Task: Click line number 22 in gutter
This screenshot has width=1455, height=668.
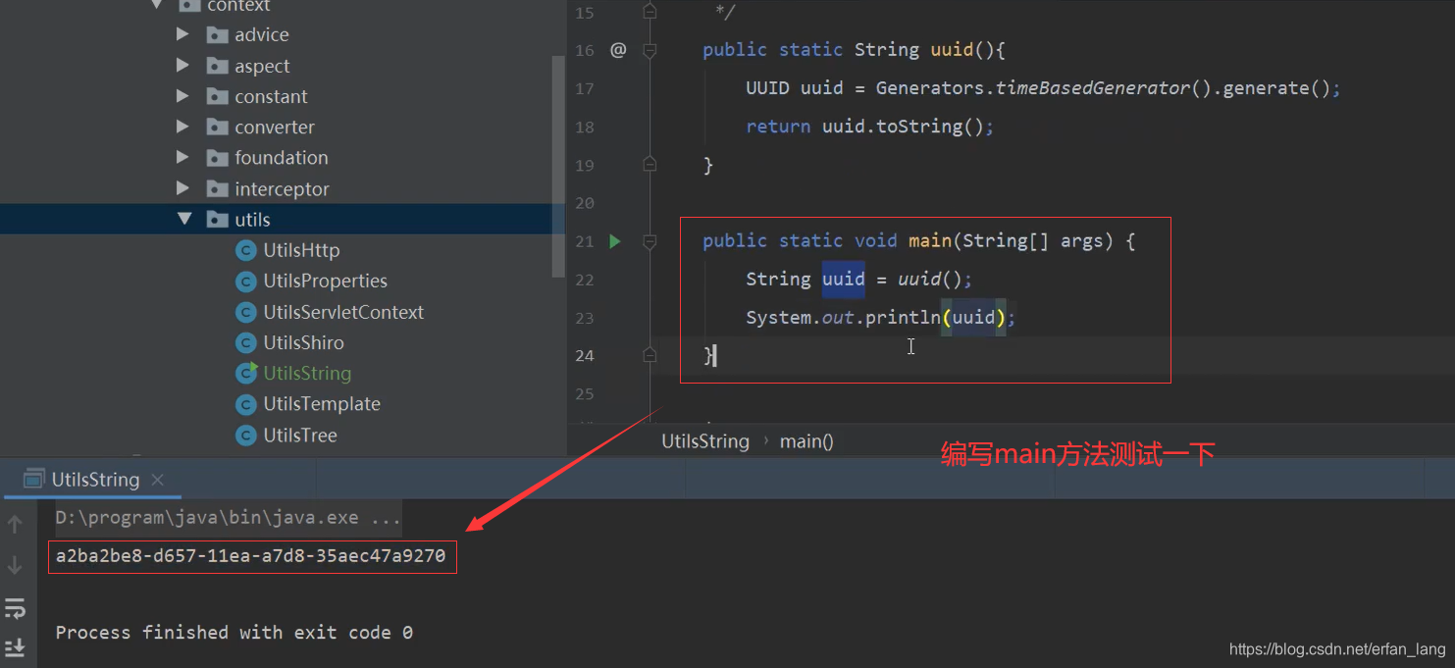Action: [x=585, y=280]
